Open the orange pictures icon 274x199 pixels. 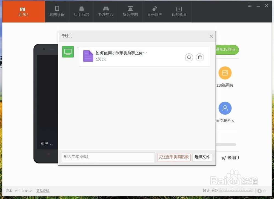tap(225, 73)
